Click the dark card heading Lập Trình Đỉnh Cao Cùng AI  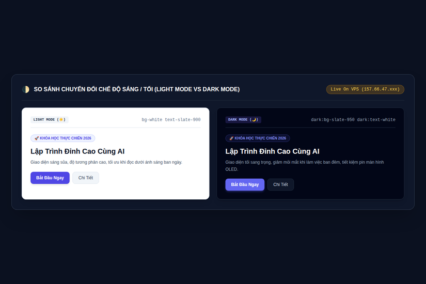click(x=272, y=151)
